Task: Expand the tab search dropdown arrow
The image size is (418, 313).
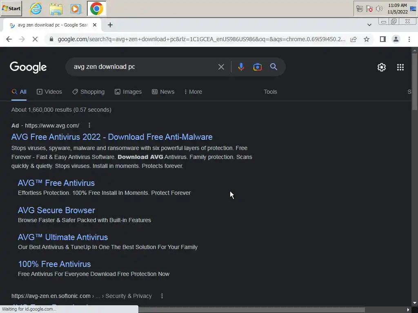Action: coord(369,25)
